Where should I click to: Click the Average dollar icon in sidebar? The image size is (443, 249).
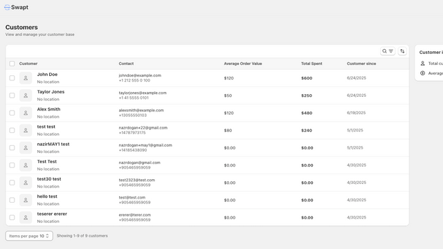coord(423,73)
